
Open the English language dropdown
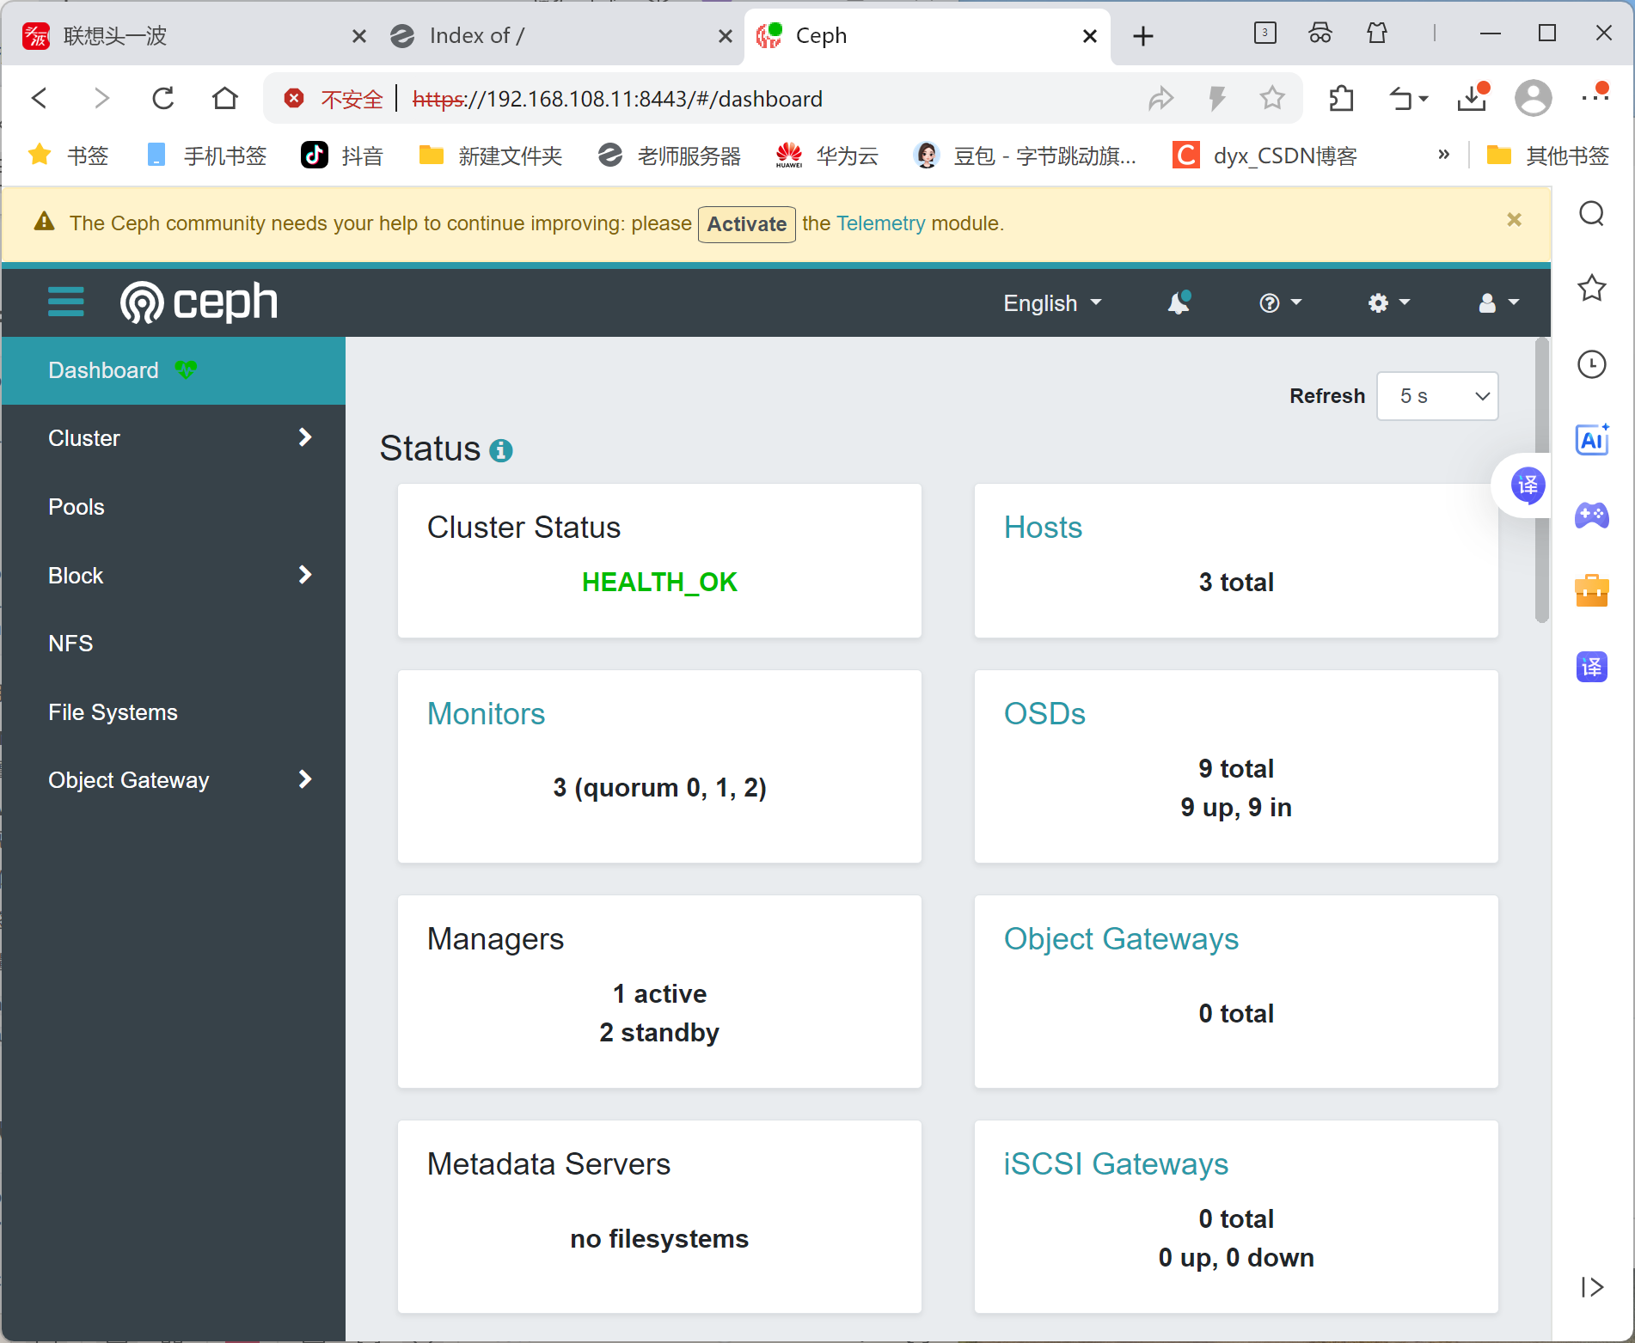tap(1052, 303)
